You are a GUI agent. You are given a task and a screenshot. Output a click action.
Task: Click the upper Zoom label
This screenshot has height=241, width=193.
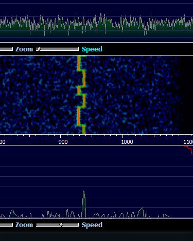tap(24, 49)
